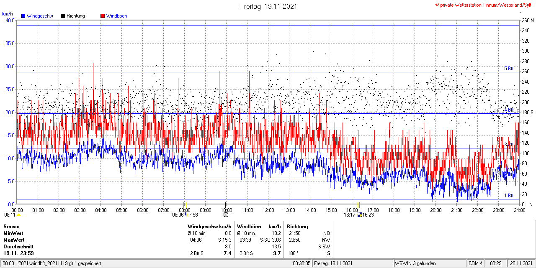Select the Windböen legend label
Image resolution: width=536 pixels, height=268 pixels.
click(x=116, y=16)
